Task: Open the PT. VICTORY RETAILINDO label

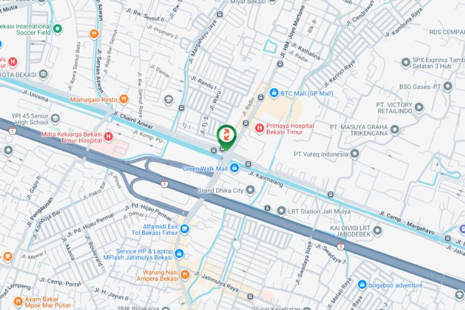Action: point(394,108)
